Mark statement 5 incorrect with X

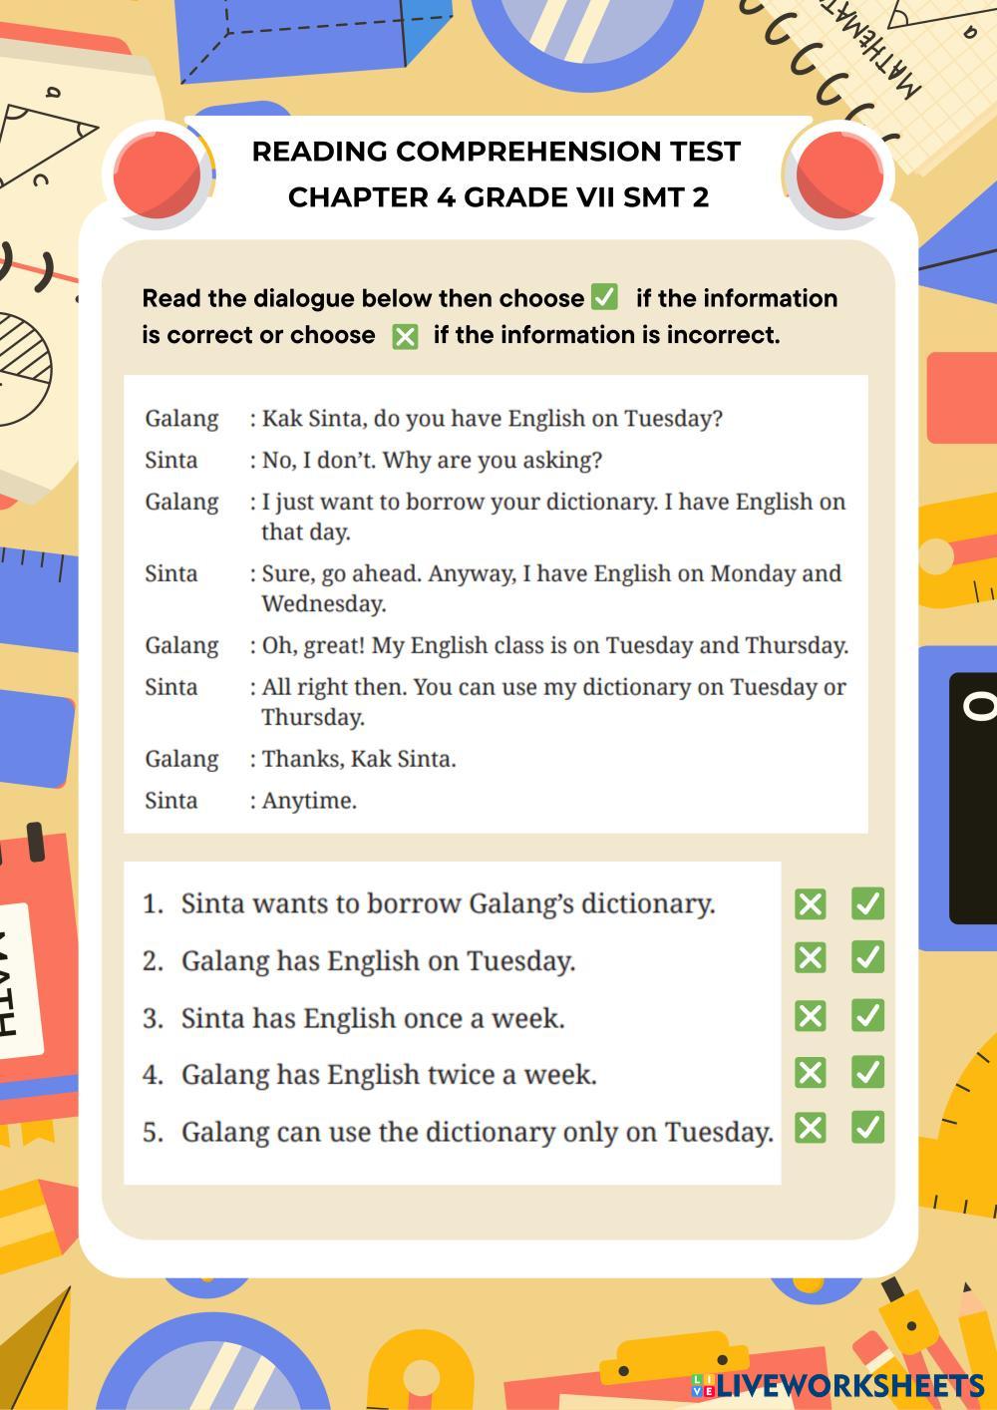811,1129
